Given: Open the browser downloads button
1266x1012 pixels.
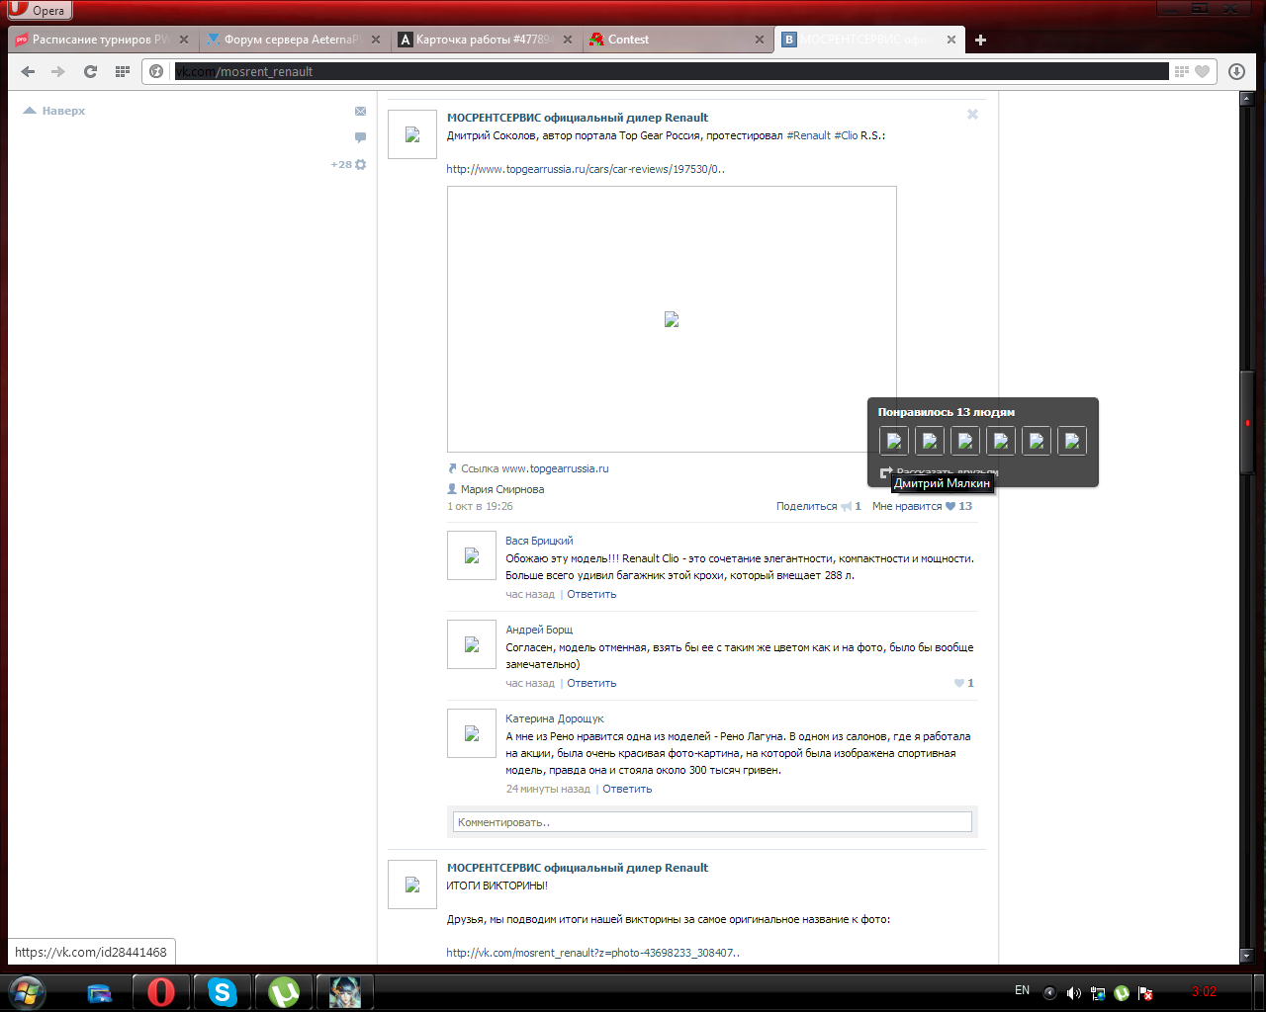Looking at the screenshot, I should click(x=1236, y=71).
